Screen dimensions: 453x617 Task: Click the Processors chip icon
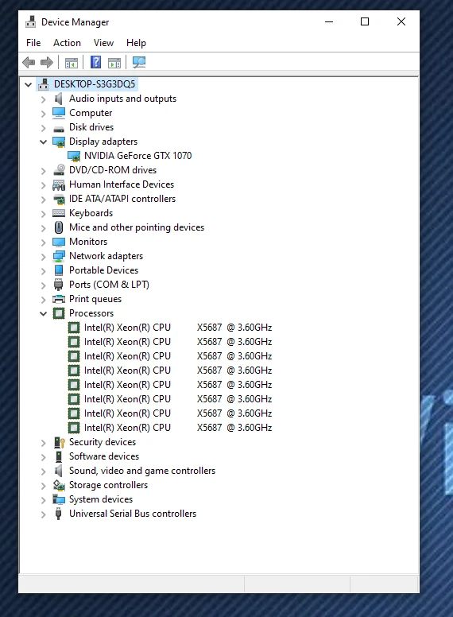tap(59, 313)
